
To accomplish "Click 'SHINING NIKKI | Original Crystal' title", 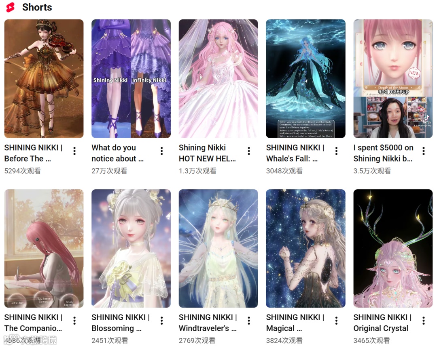I will (x=382, y=323).
